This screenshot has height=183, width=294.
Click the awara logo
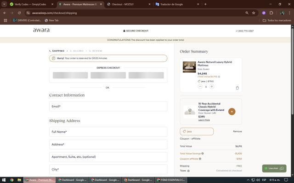41,30
